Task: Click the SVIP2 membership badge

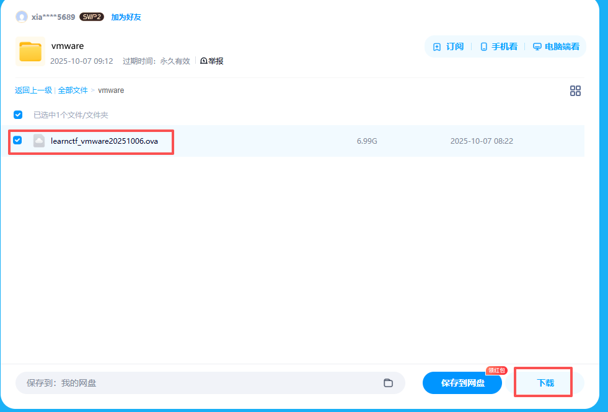Action: coord(91,17)
